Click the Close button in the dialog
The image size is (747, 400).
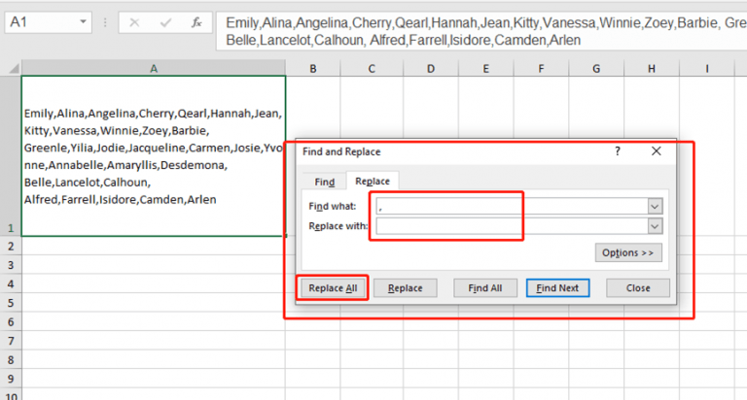click(638, 288)
